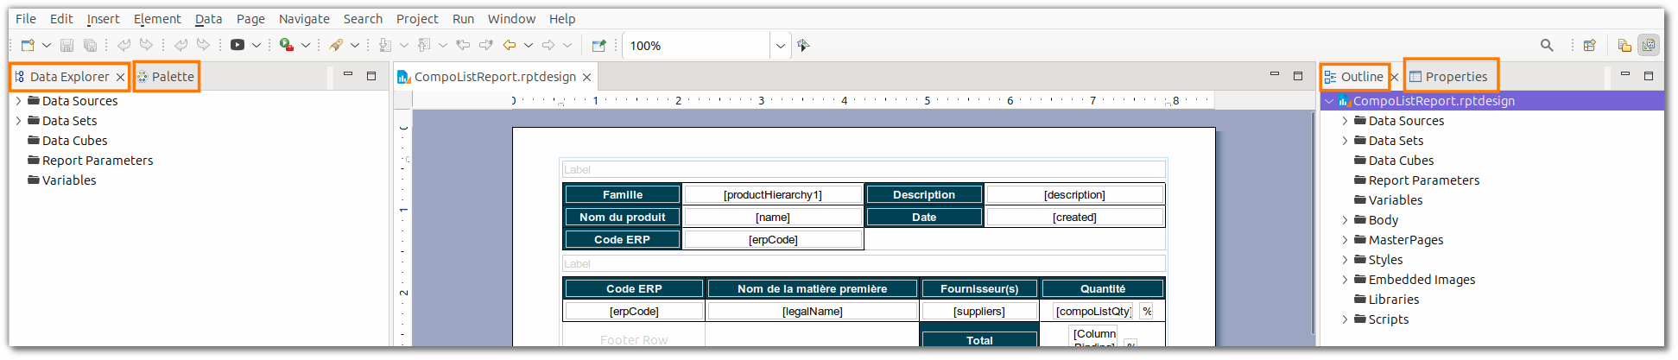
Task: Open the Edit menu
Action: tap(61, 19)
